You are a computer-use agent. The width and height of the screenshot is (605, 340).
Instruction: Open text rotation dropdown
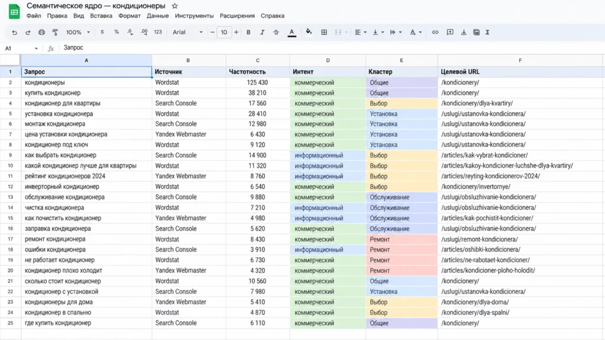tap(415, 32)
